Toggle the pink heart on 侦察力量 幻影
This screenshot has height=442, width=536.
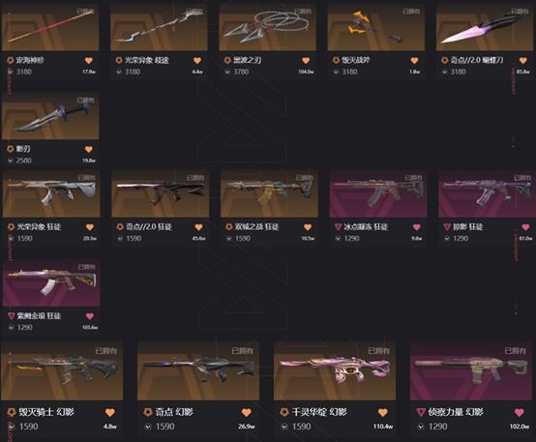pos(519,413)
